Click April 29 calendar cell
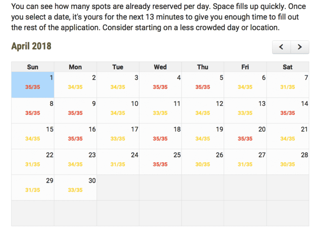 tap(33, 188)
